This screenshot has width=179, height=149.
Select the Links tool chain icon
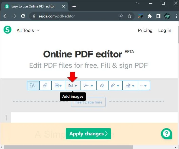[45, 85]
